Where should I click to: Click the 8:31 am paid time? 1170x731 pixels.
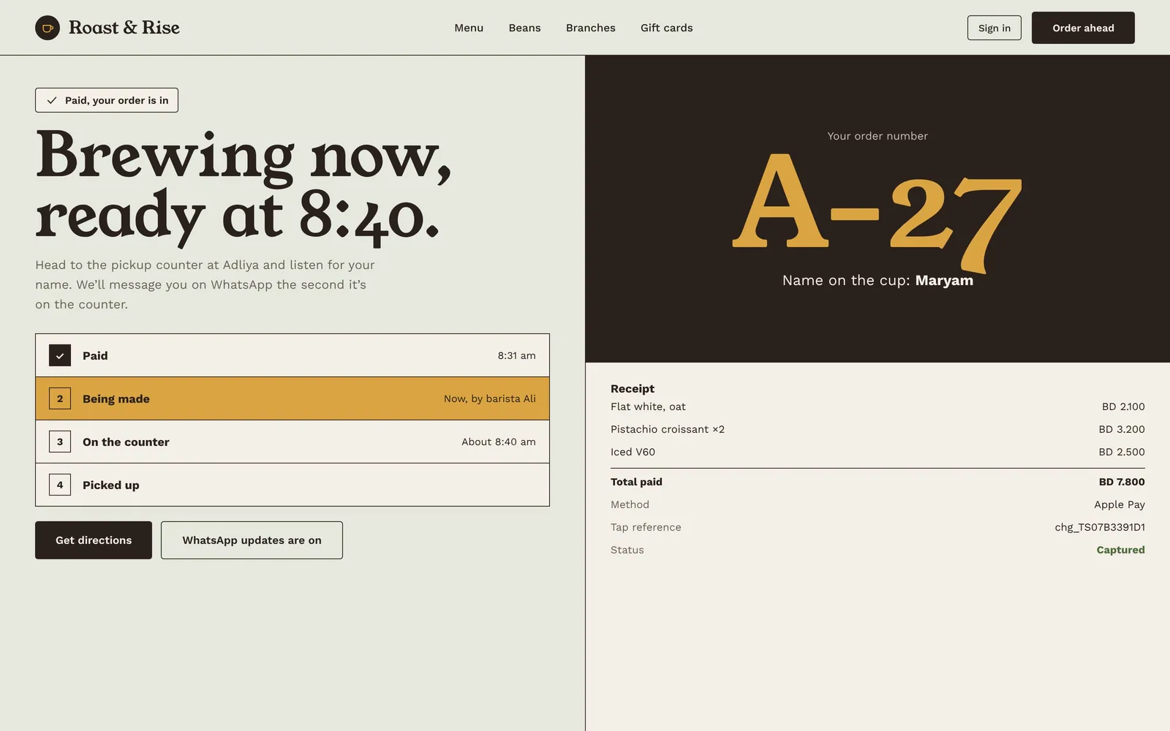pos(517,355)
